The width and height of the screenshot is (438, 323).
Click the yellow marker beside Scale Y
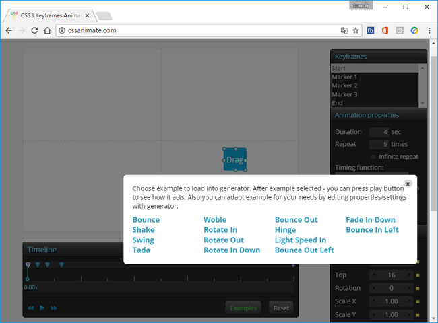(x=418, y=315)
